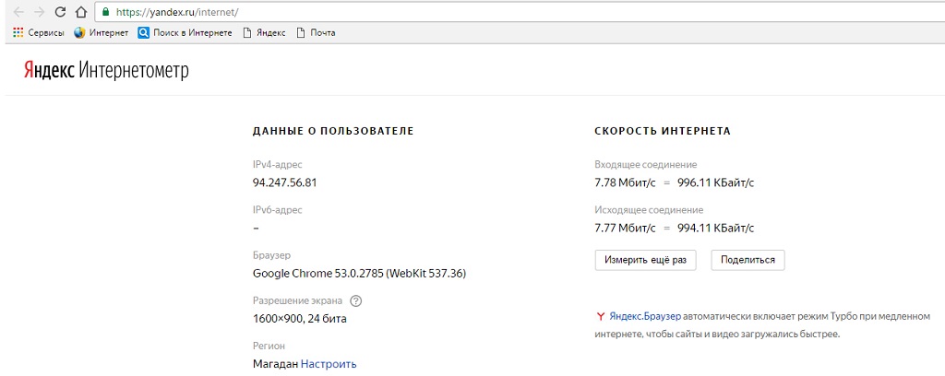Click the 1600×900, 24 бита resolution value

pyautogui.click(x=300, y=319)
